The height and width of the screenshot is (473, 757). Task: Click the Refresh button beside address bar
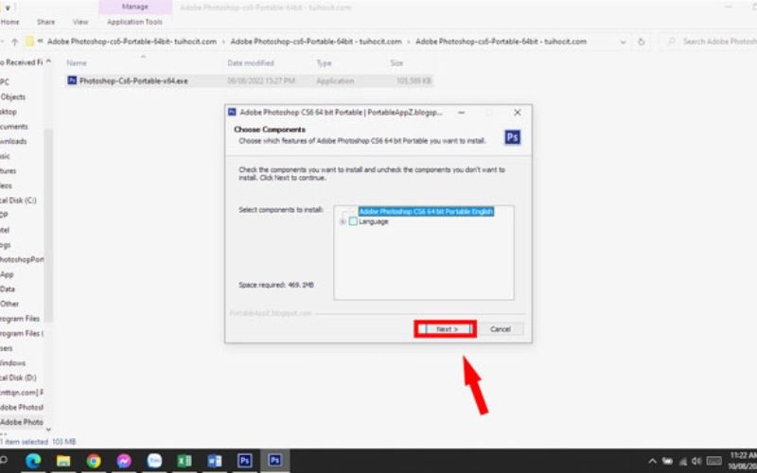pyautogui.click(x=642, y=42)
